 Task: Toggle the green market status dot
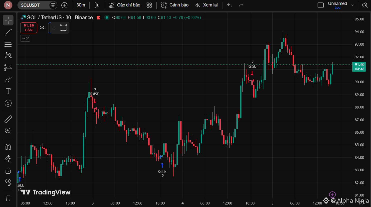coord(107,17)
